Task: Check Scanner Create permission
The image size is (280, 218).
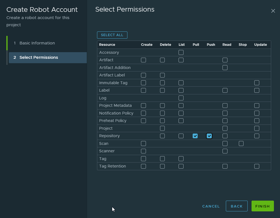Action: [143, 151]
